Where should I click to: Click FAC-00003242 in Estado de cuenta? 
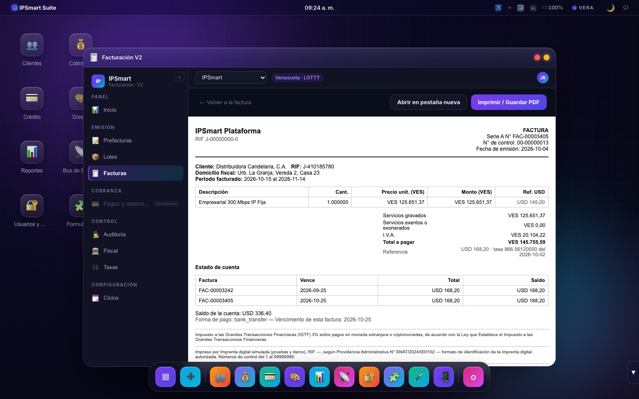click(216, 290)
